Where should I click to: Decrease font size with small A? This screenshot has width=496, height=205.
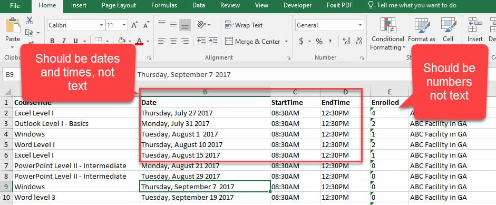pyautogui.click(x=146, y=25)
